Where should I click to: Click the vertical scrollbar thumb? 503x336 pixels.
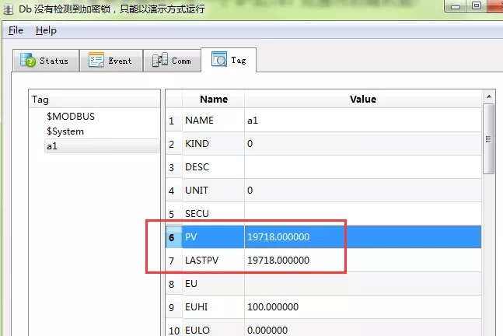coord(489,140)
